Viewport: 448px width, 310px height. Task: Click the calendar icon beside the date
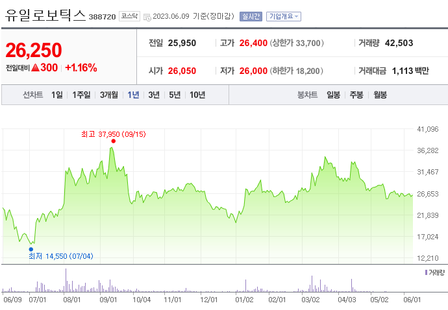click(147, 17)
